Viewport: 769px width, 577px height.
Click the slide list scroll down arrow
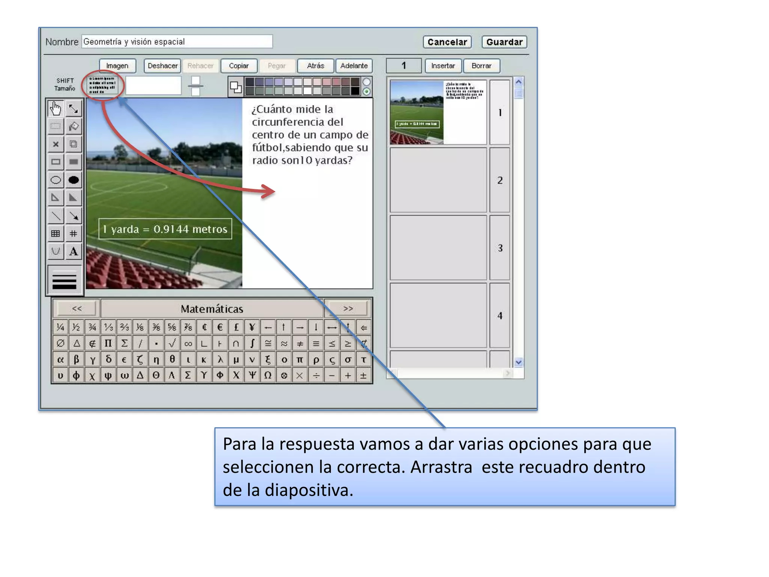pos(519,363)
